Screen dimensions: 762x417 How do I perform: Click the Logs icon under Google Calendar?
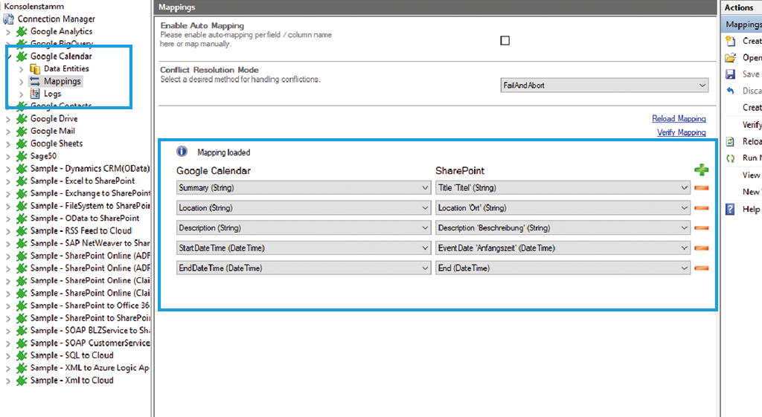[x=35, y=94]
